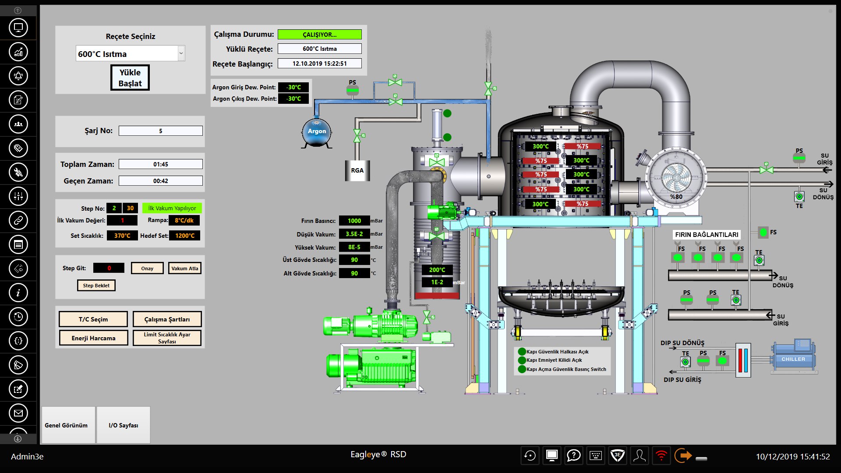Screen dimensions: 841x473
Task: Click the Step Beklet button
Action: [96, 285]
